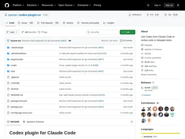This screenshot has height=139, width=185.
Task: View 32.2k stars list
Action: coord(148,62)
